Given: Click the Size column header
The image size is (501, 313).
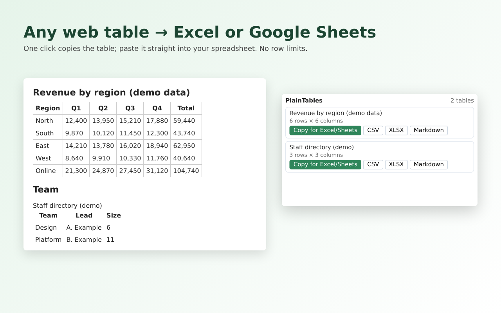Looking at the screenshot, I should 114,216.
